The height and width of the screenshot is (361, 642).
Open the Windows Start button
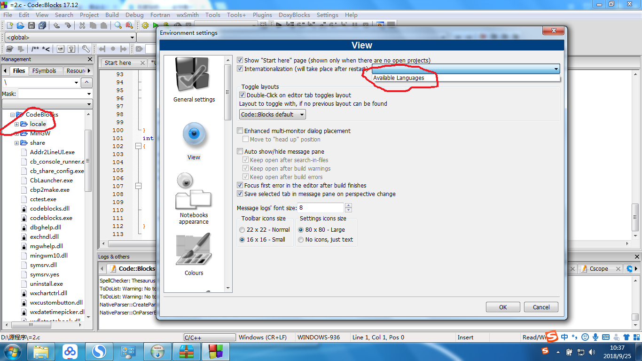pyautogui.click(x=13, y=351)
